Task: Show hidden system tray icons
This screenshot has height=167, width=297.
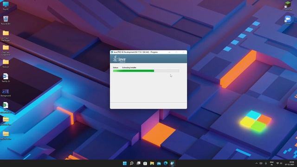Action: (x=257, y=163)
